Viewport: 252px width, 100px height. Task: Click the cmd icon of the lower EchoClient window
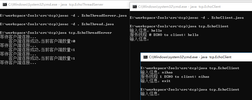click(x=145, y=57)
